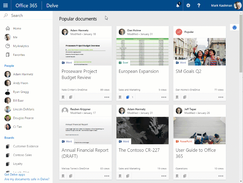Viewport: 243px width, 183px height.
Task: Open European Expansion board icon with count 1
Action: 128,97
